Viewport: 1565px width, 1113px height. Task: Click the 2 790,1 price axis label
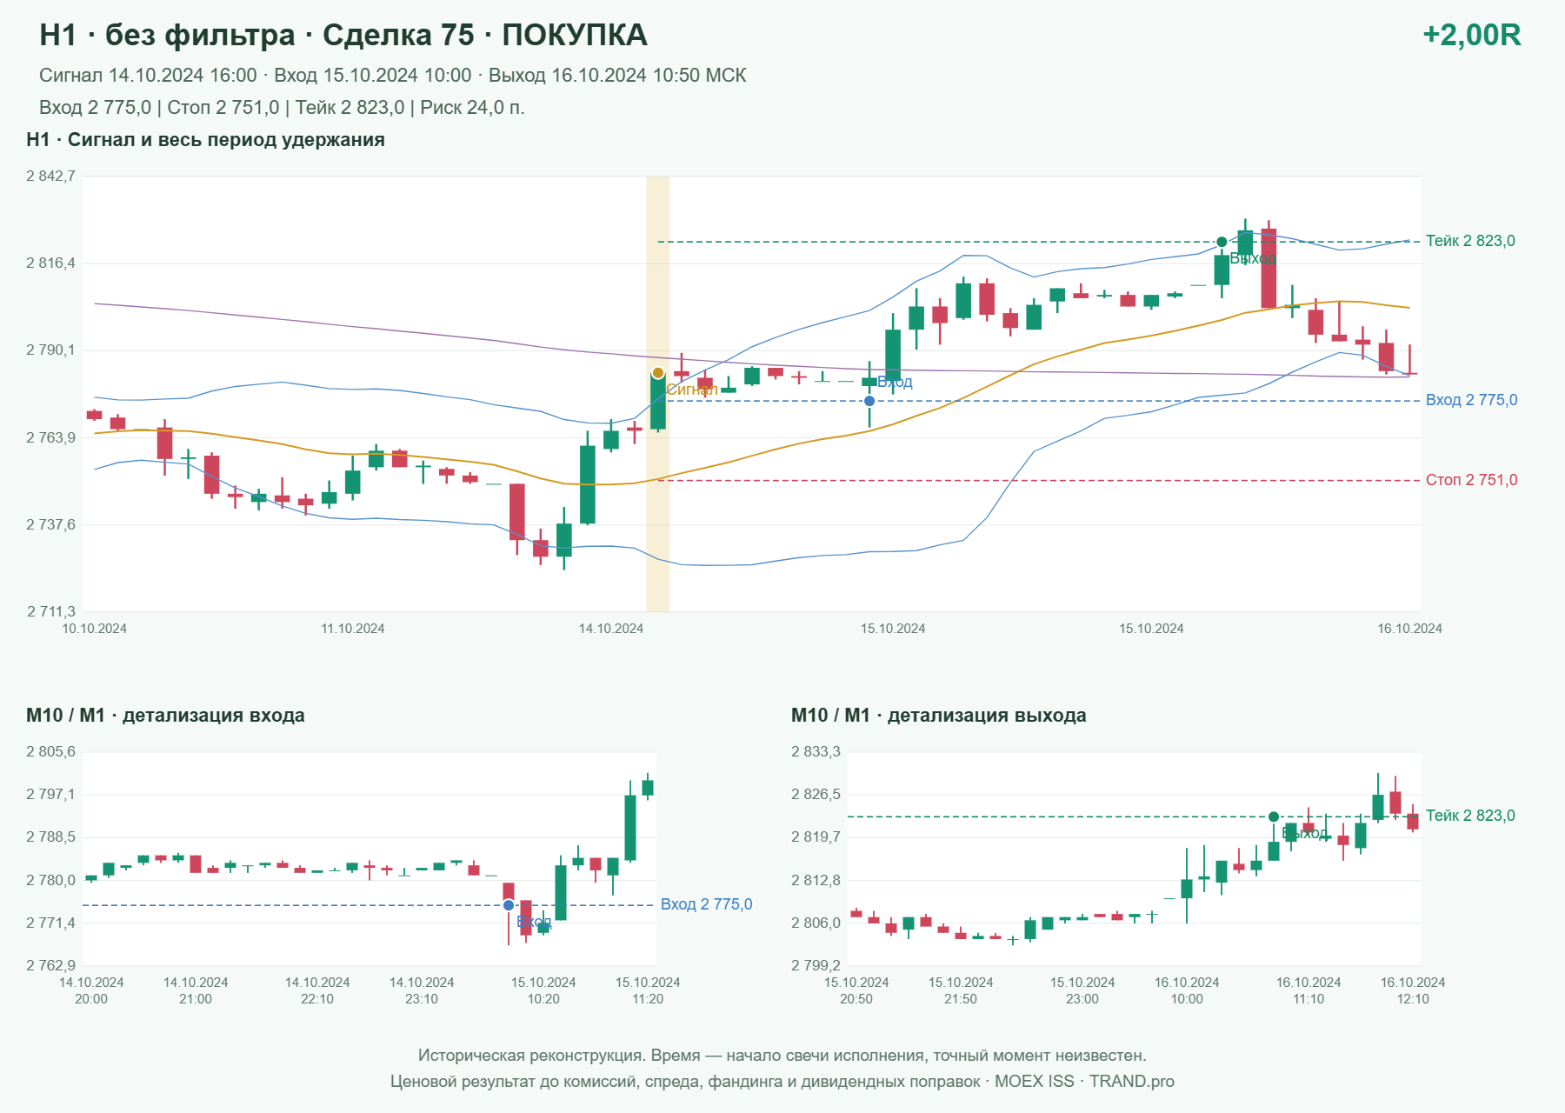click(50, 350)
